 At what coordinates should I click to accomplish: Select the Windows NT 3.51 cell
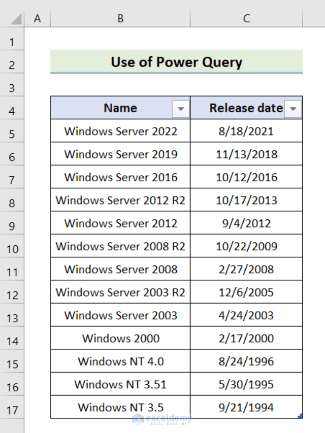[120, 384]
